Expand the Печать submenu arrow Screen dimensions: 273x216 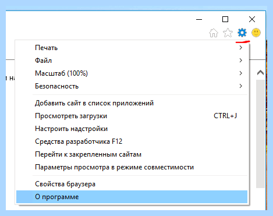click(x=241, y=48)
